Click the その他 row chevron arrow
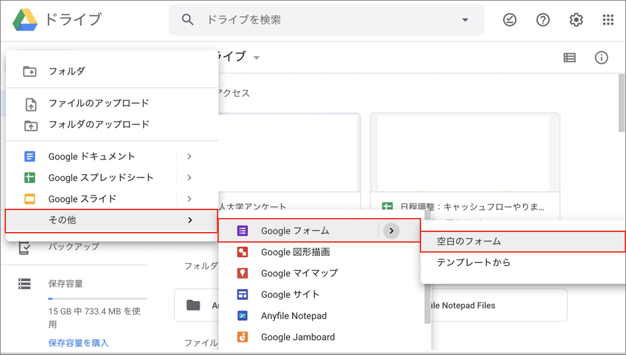The width and height of the screenshot is (626, 355). 190,220
